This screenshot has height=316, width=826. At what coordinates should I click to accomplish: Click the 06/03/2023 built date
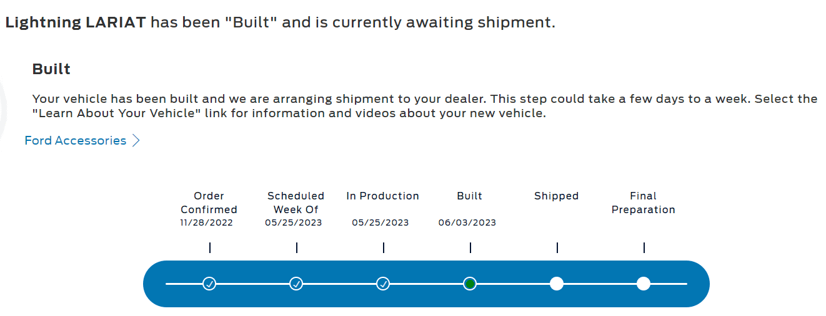pyautogui.click(x=467, y=223)
